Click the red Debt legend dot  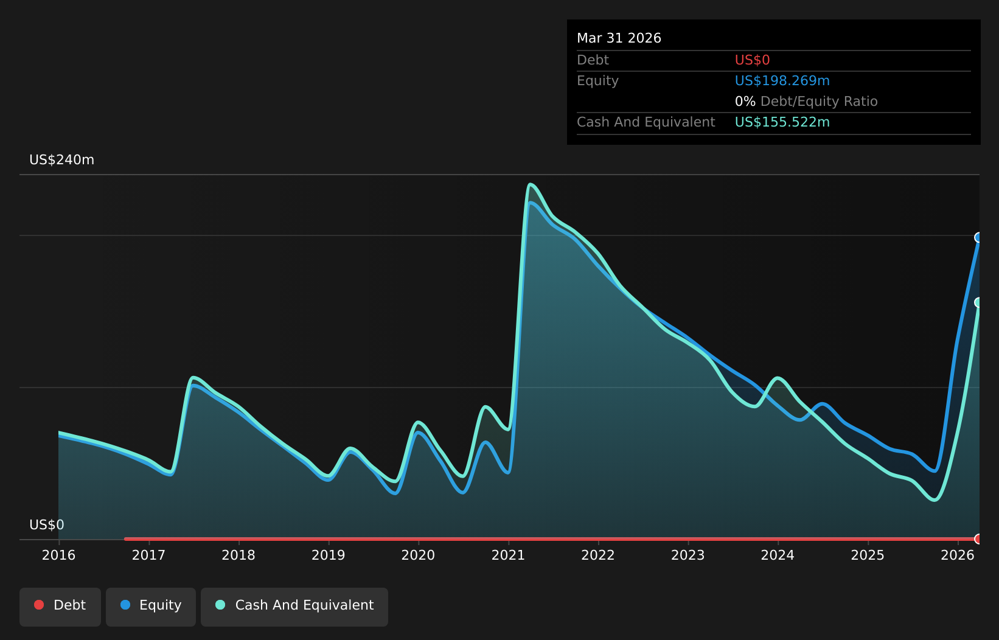pyautogui.click(x=39, y=605)
